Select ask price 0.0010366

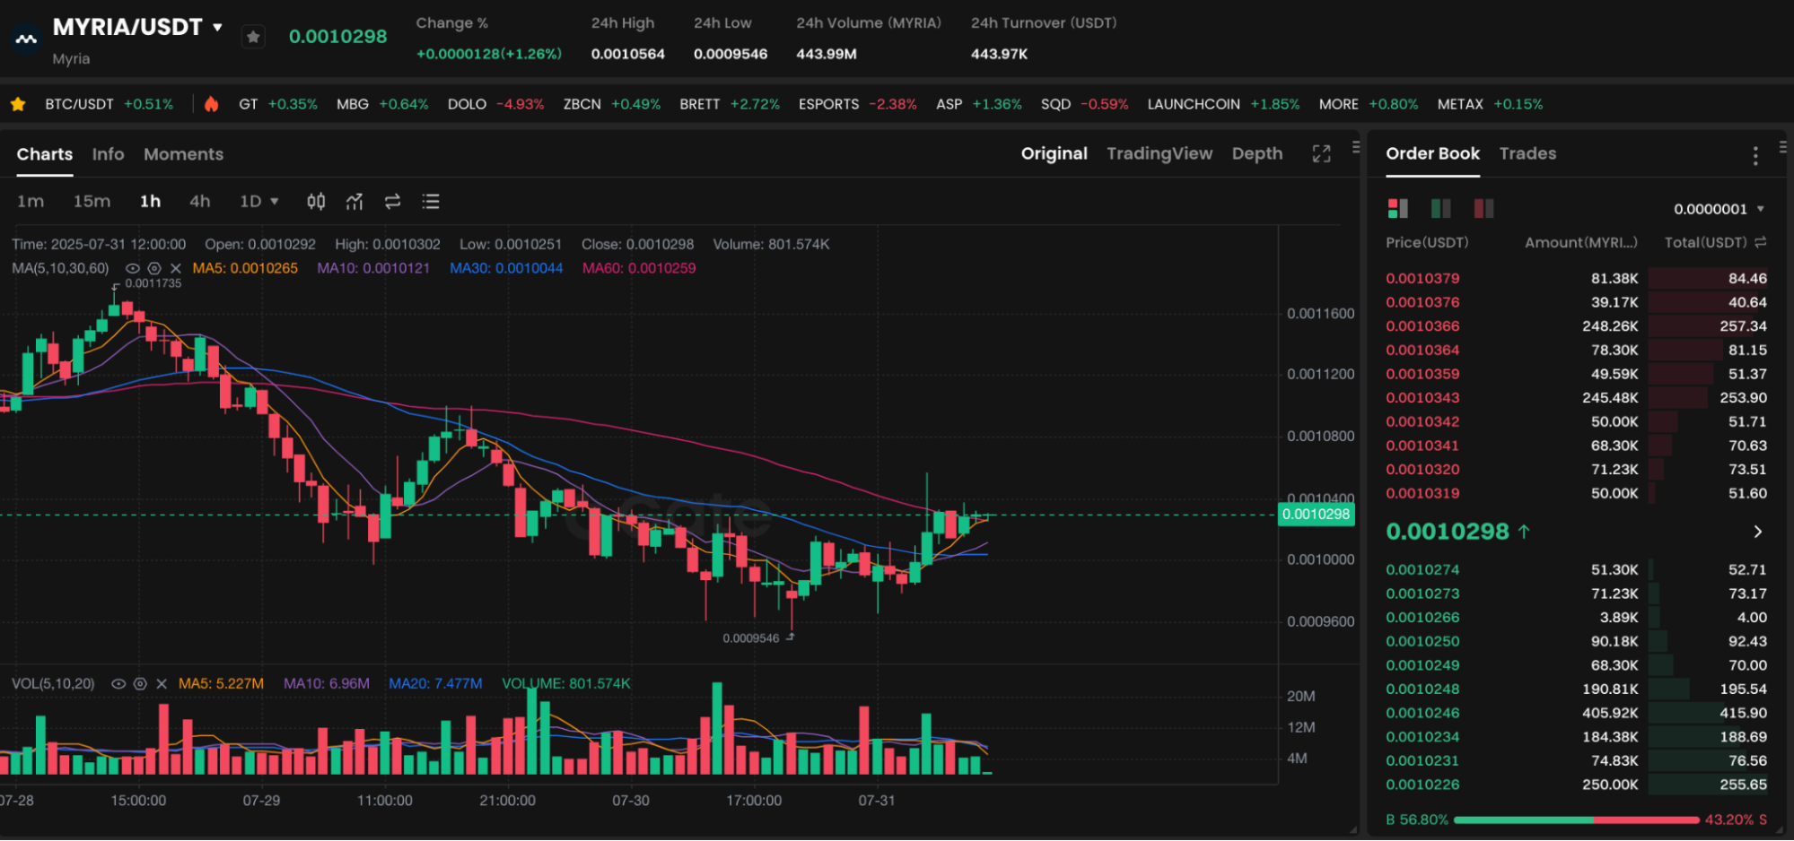point(1422,326)
